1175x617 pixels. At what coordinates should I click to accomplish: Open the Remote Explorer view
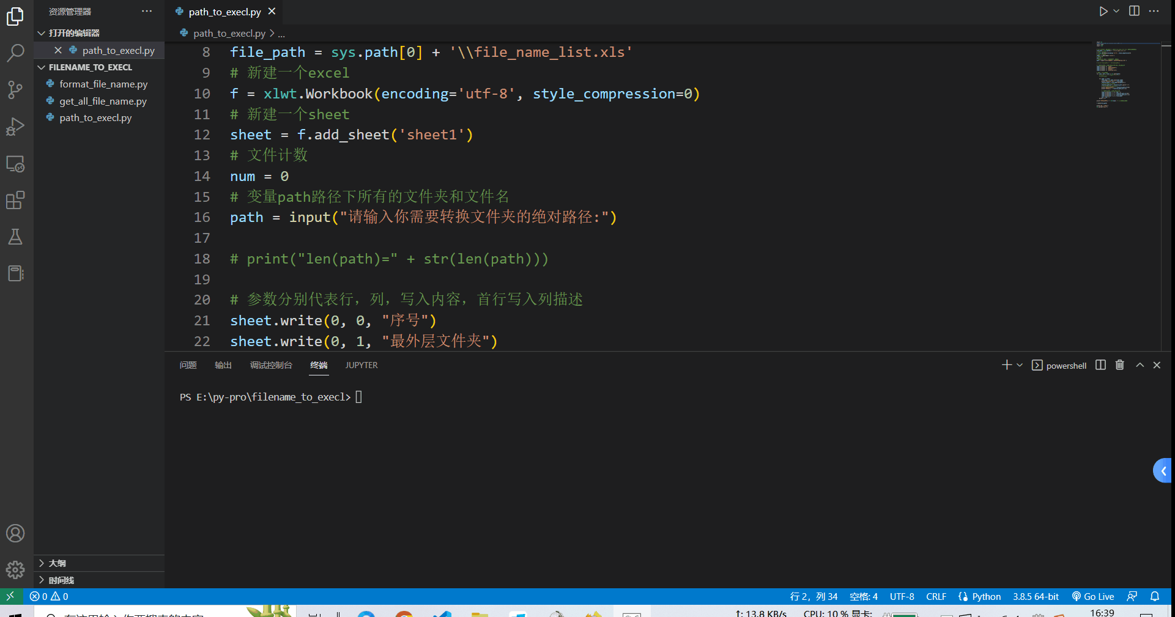coord(15,163)
